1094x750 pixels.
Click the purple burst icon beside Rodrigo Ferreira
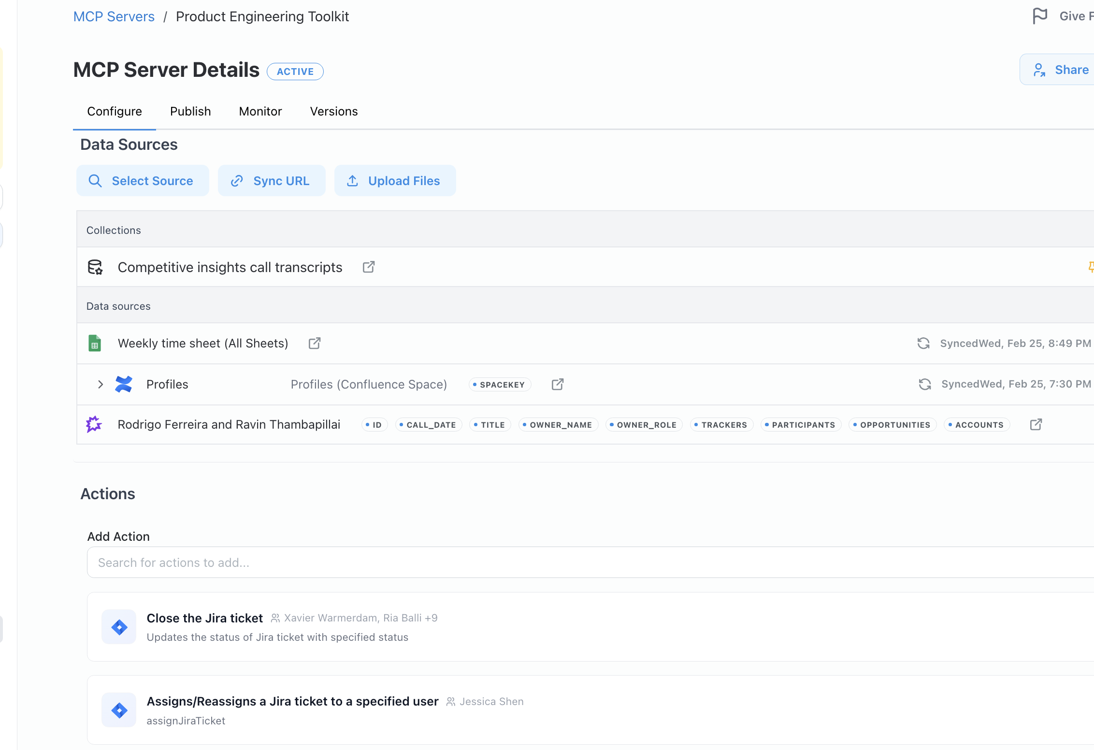(x=94, y=424)
